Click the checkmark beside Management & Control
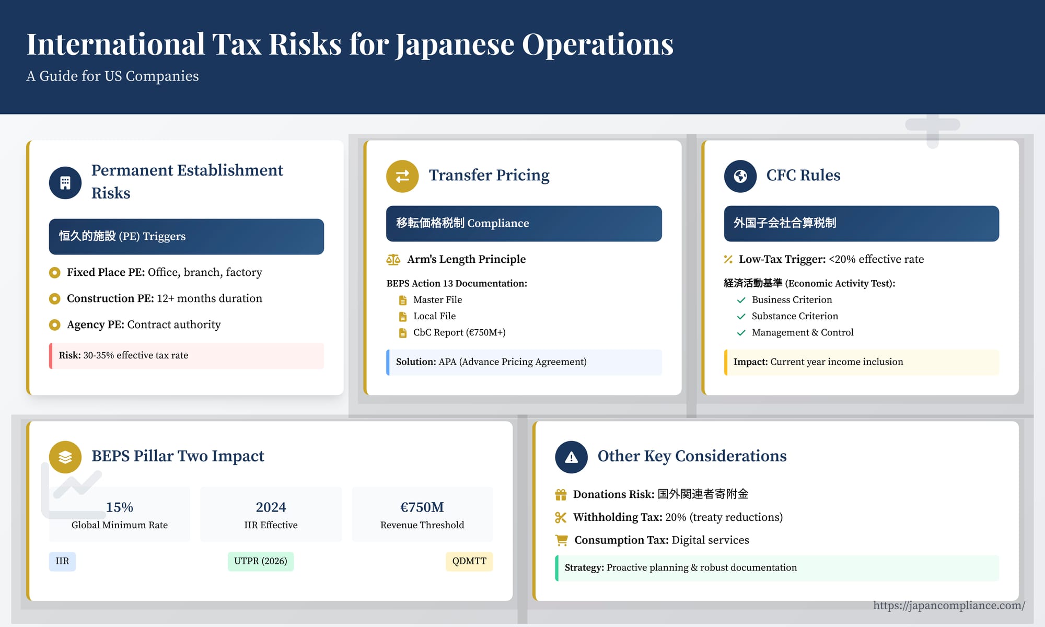1045x627 pixels. (741, 332)
